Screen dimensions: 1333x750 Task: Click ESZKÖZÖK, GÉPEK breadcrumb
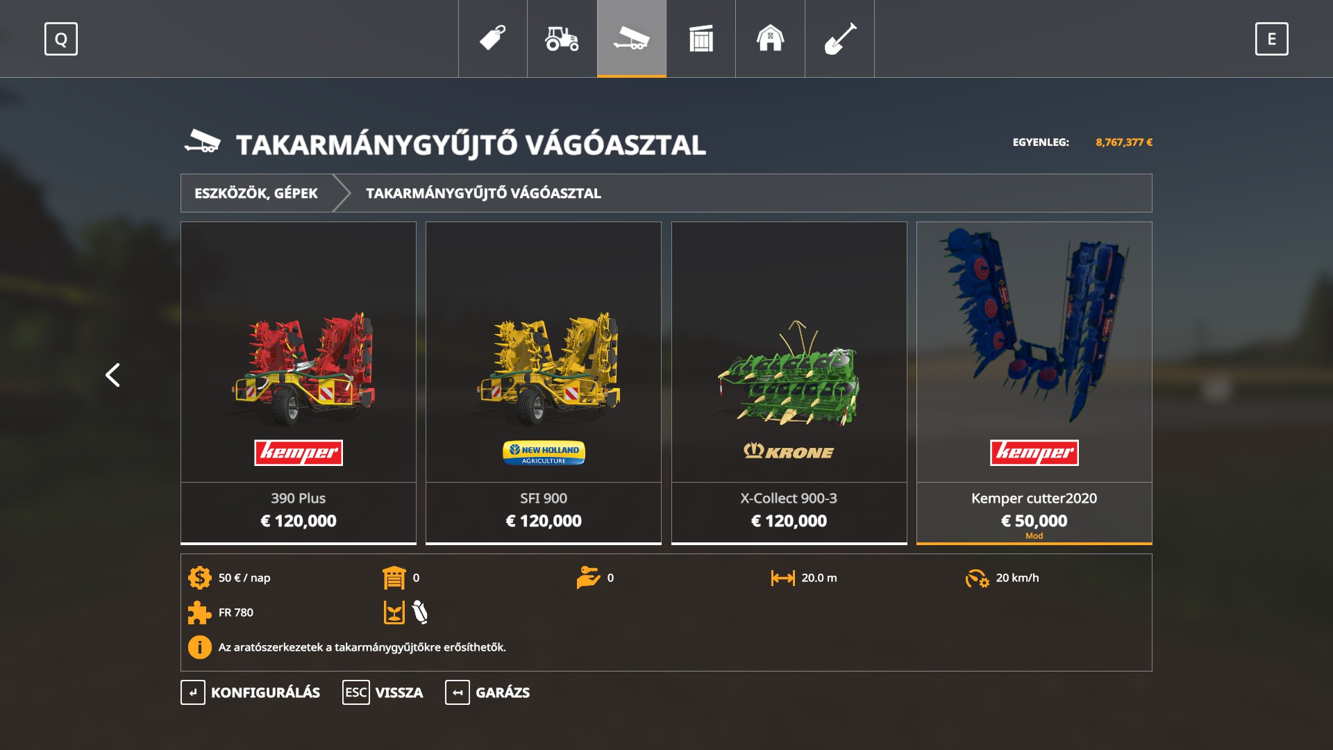coord(256,193)
